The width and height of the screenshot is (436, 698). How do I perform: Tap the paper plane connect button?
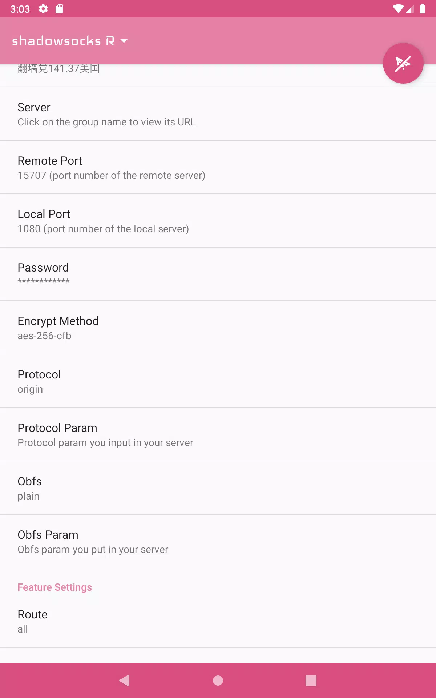point(403,63)
